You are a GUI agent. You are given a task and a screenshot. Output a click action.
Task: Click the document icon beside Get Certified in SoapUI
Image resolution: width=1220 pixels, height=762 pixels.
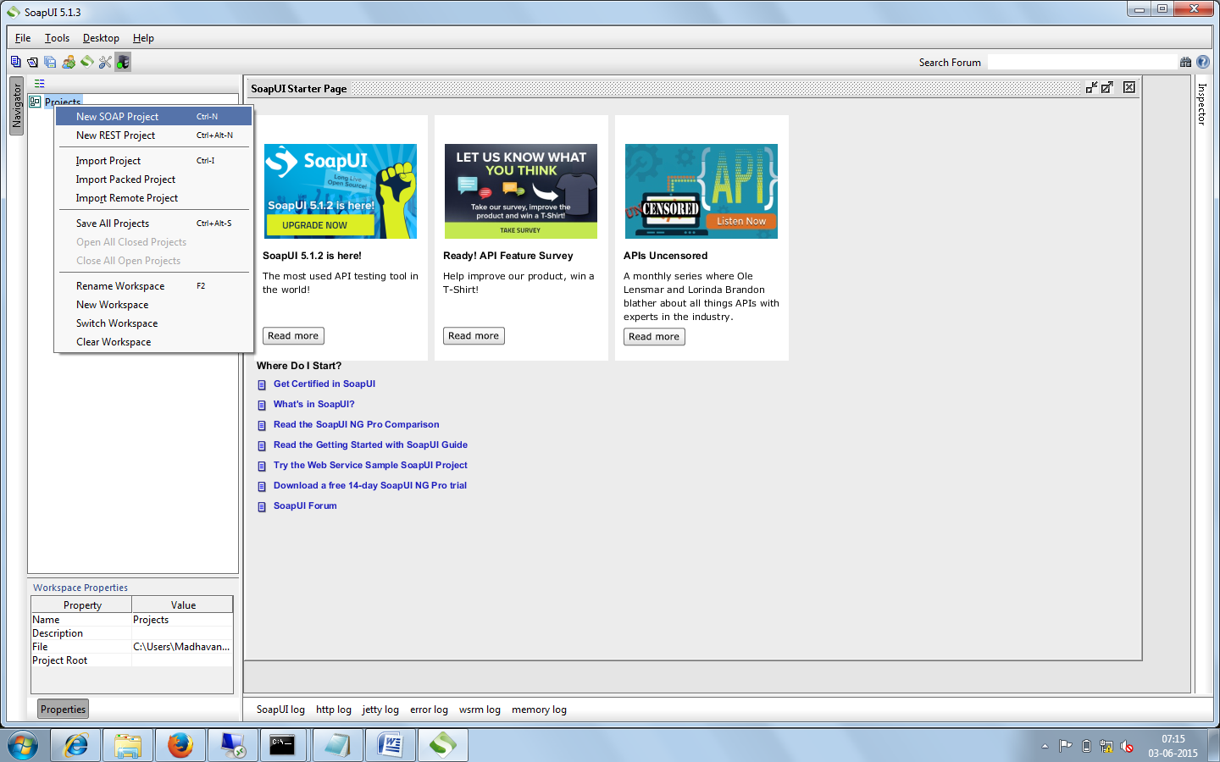262,385
